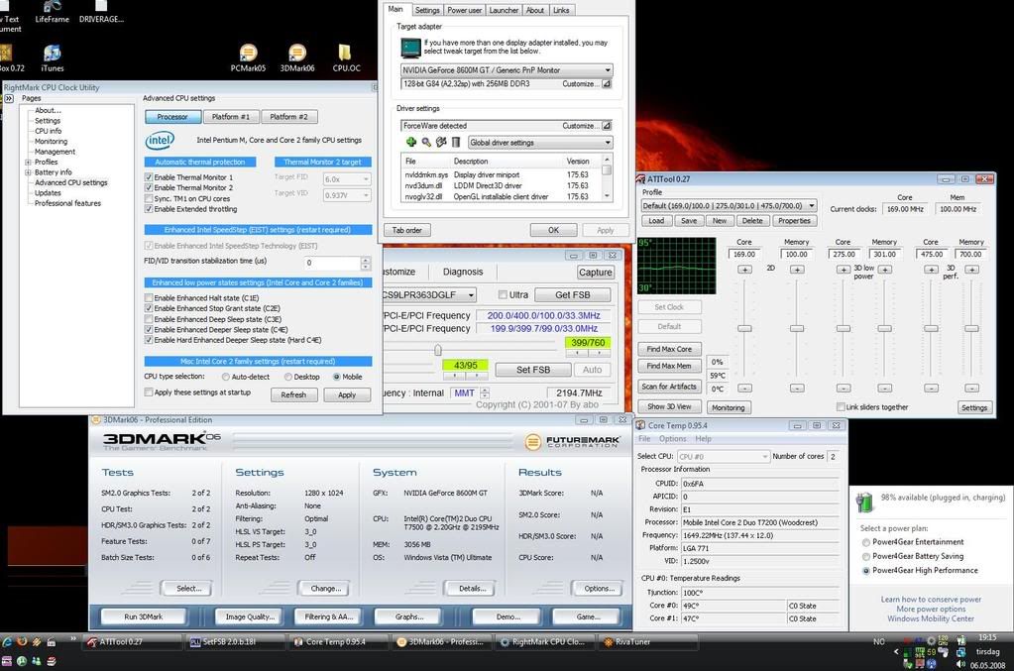Screen dimensions: 1014x671
Task: Click the FID/VID transition stabilization time field
Action: click(x=332, y=263)
